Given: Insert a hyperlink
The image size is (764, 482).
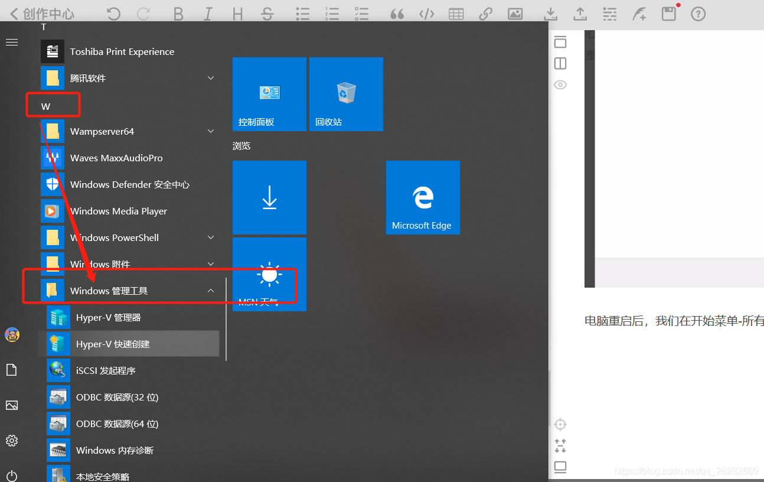Looking at the screenshot, I should (x=485, y=14).
